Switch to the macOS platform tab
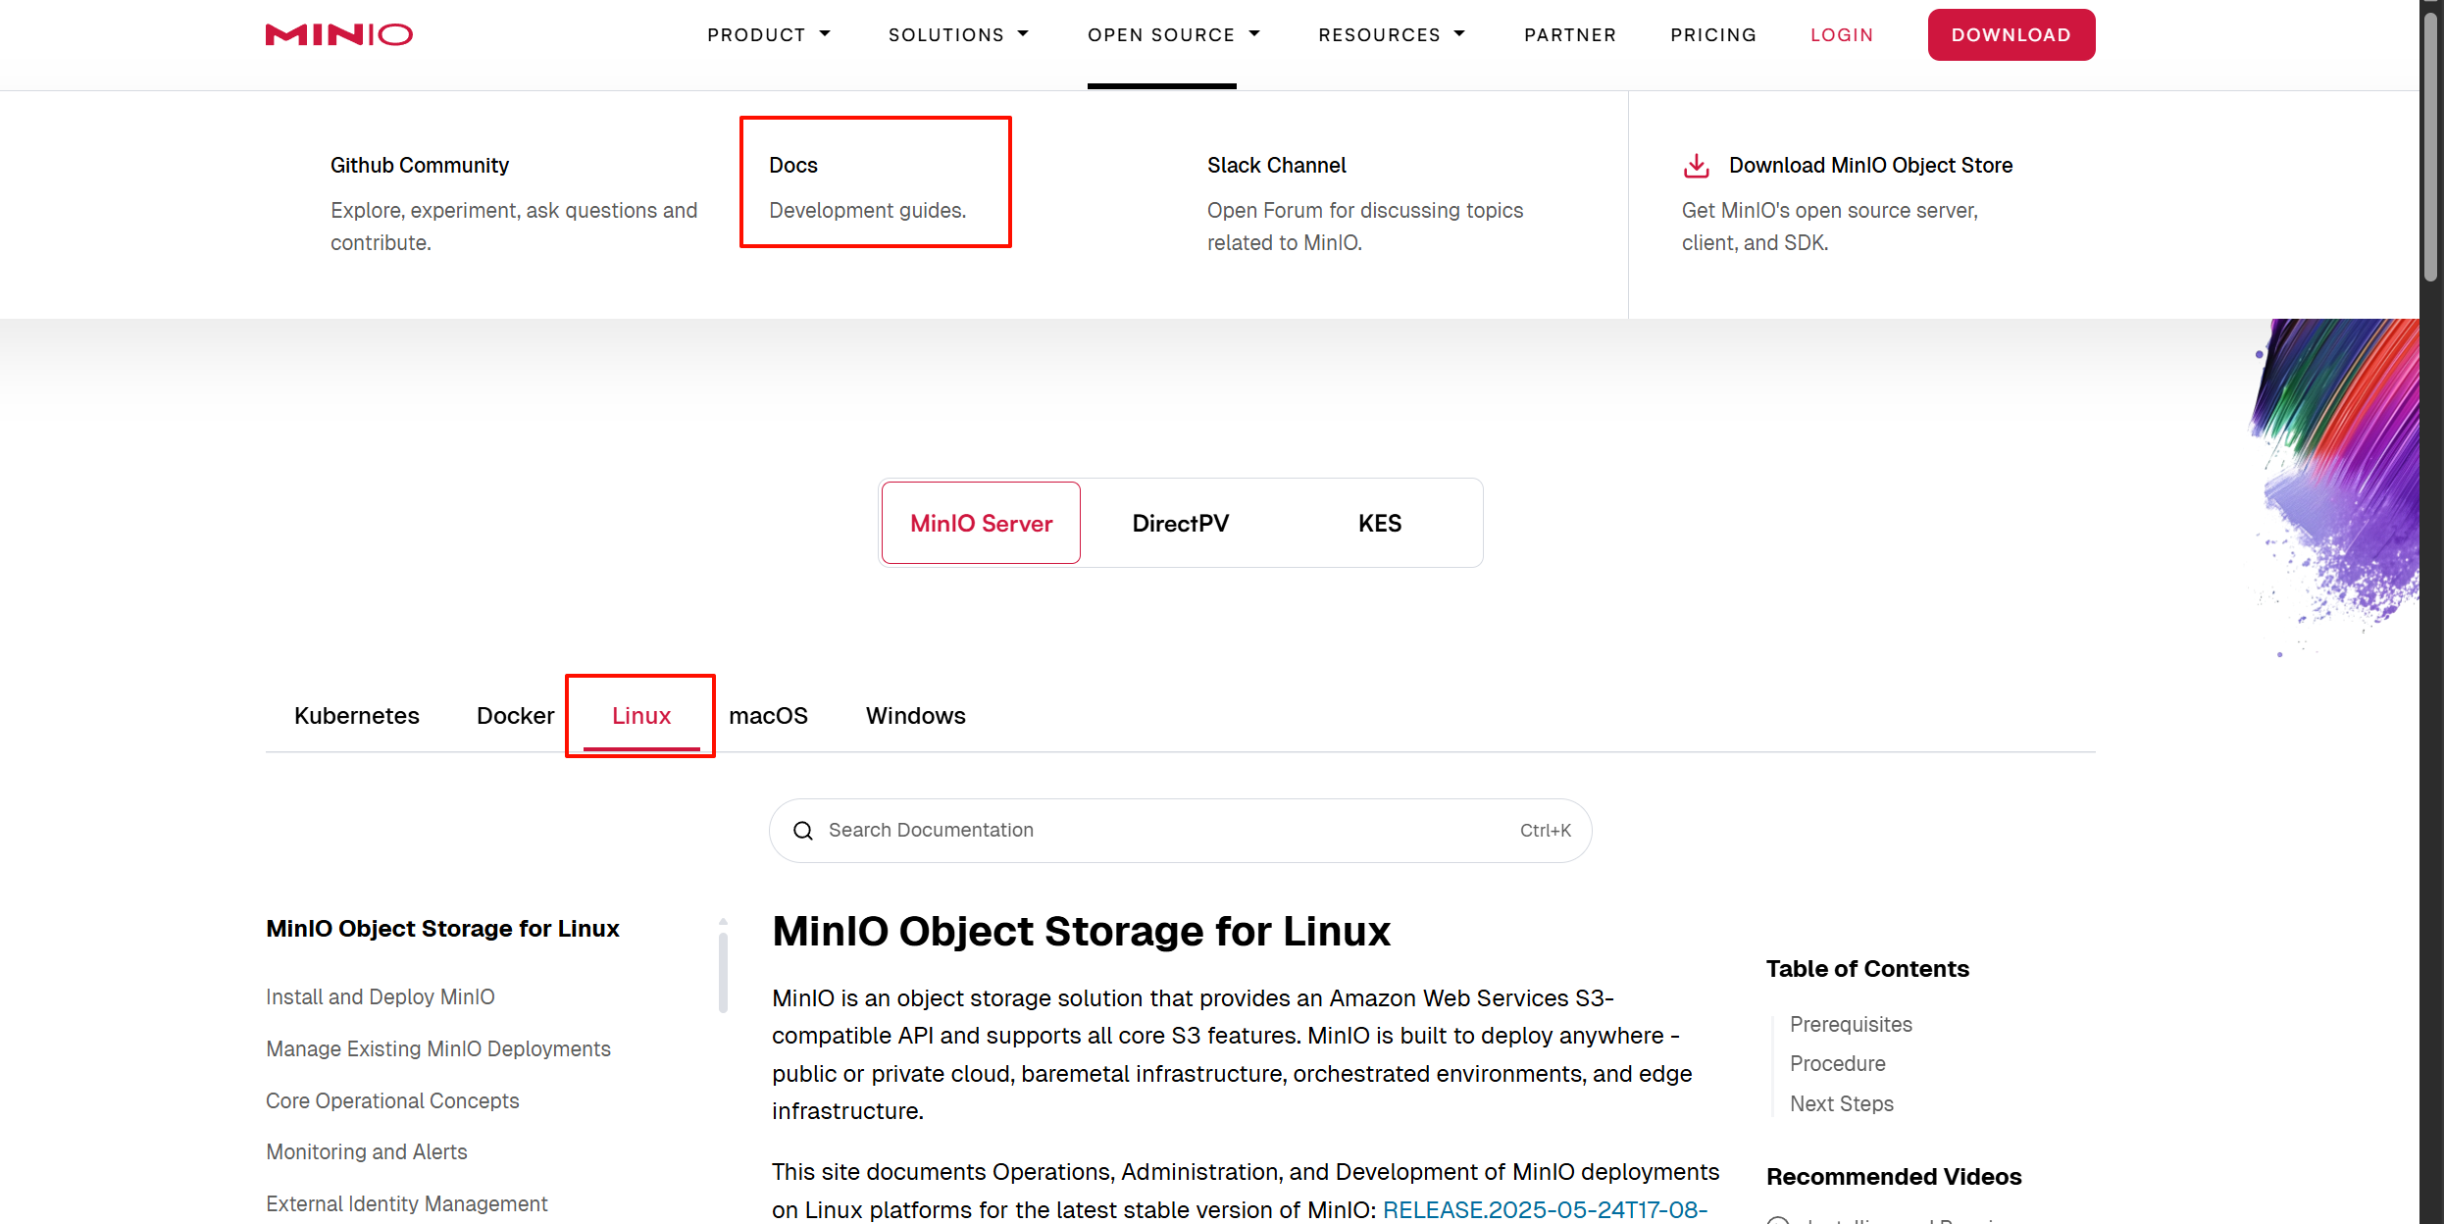The height and width of the screenshot is (1224, 2444). (x=768, y=716)
